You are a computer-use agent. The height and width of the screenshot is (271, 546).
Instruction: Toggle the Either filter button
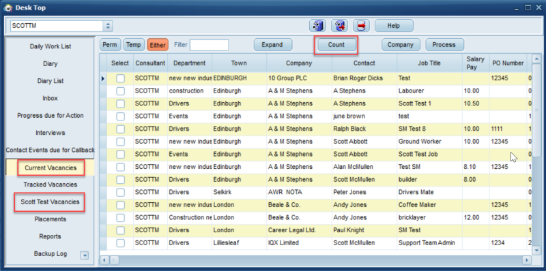point(158,45)
